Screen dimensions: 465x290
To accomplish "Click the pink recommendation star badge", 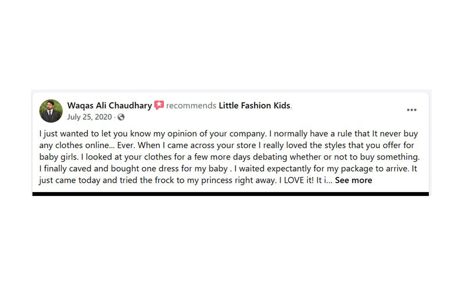I will (x=159, y=106).
